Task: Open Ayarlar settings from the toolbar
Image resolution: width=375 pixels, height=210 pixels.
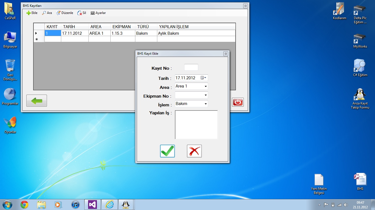Action: pos(98,13)
